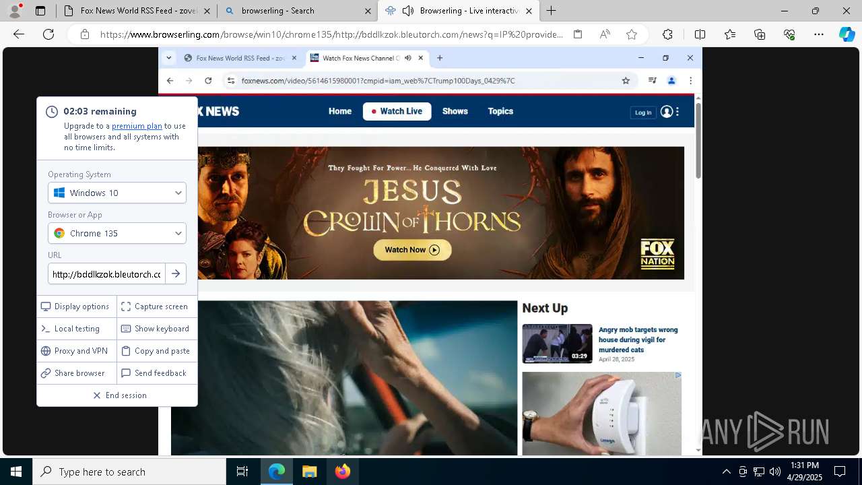Launch Firefox from taskbar
This screenshot has width=862, height=485.
click(343, 472)
